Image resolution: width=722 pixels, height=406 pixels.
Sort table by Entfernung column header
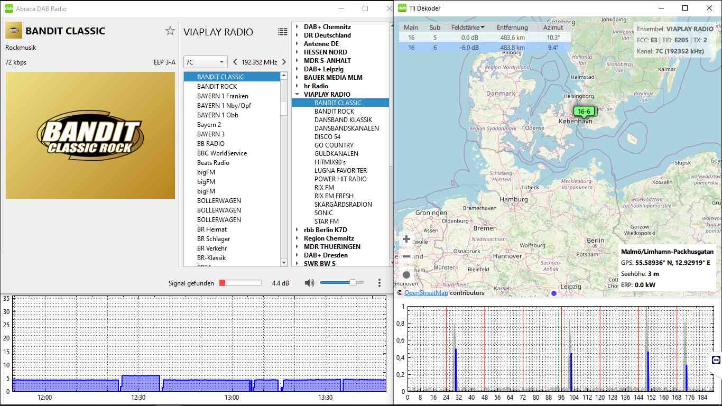point(512,27)
